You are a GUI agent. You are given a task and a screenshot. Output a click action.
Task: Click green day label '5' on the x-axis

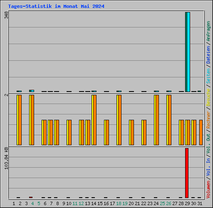click(39, 203)
